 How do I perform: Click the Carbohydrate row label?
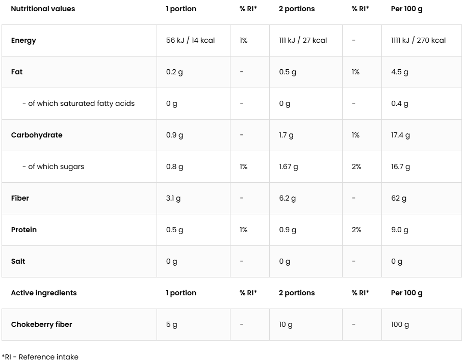click(37, 135)
